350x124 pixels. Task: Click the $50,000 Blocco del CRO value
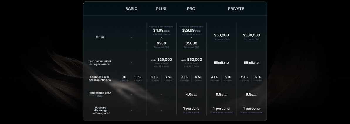[x=221, y=35]
